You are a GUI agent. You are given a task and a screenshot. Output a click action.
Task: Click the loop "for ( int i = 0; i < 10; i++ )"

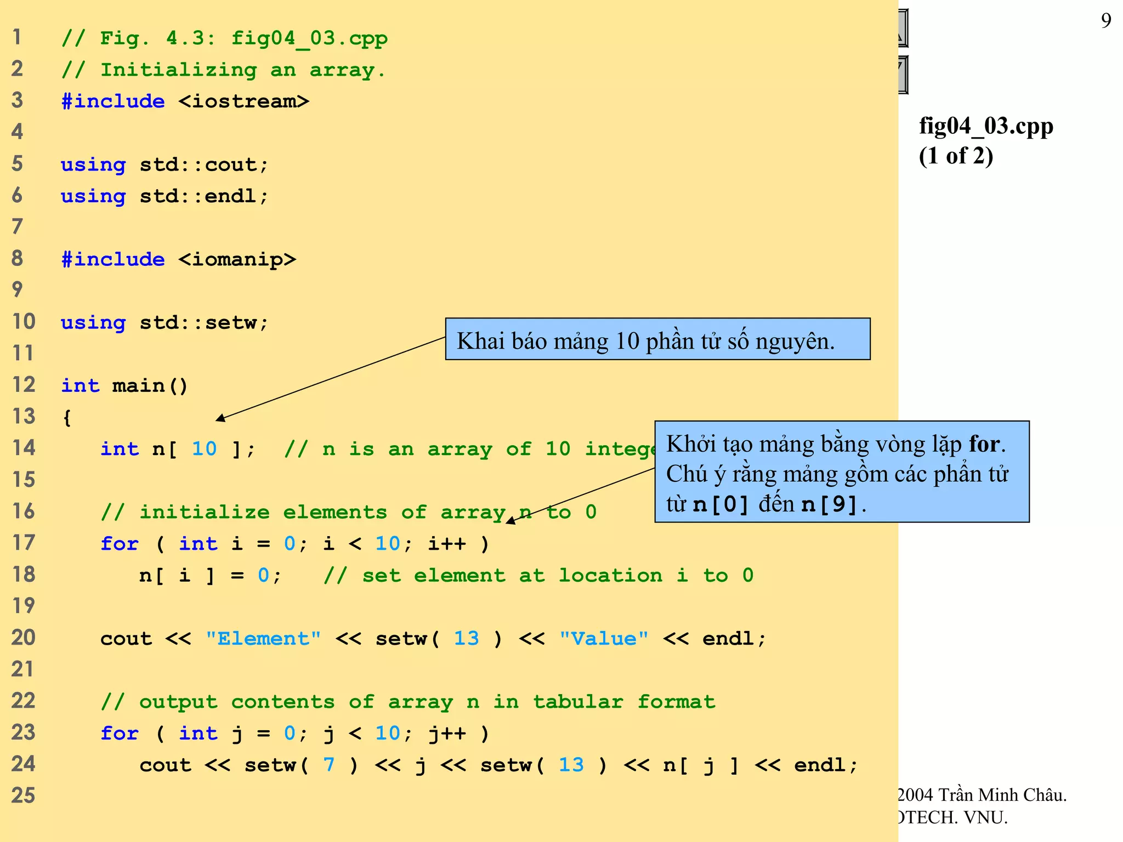[x=295, y=544]
